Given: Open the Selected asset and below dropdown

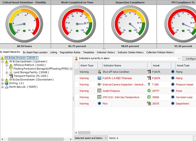Looking at the screenshot, I should [x=106, y=138].
